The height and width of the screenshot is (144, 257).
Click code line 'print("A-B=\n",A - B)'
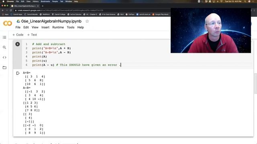[x=51, y=52]
